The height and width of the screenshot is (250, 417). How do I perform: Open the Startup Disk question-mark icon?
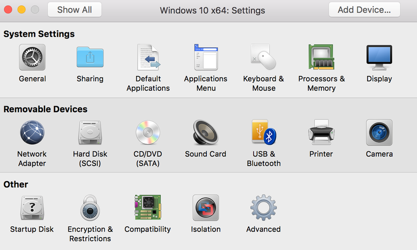32,208
